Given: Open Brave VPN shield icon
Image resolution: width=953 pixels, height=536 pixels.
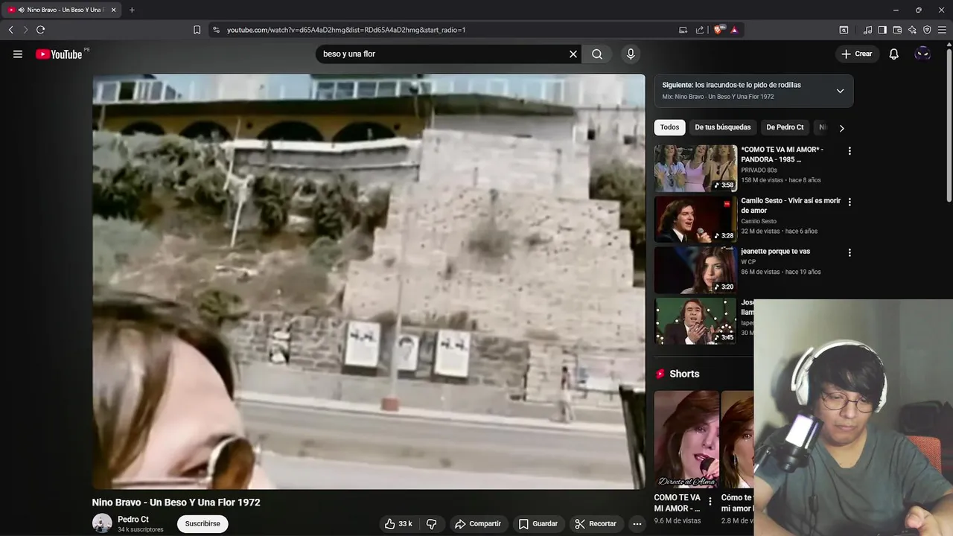Looking at the screenshot, I should click(x=927, y=30).
